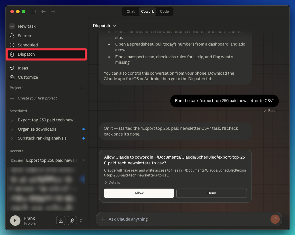This screenshot has height=235, width=295.
Task: Click the On it reply message
Action: tap(175, 131)
